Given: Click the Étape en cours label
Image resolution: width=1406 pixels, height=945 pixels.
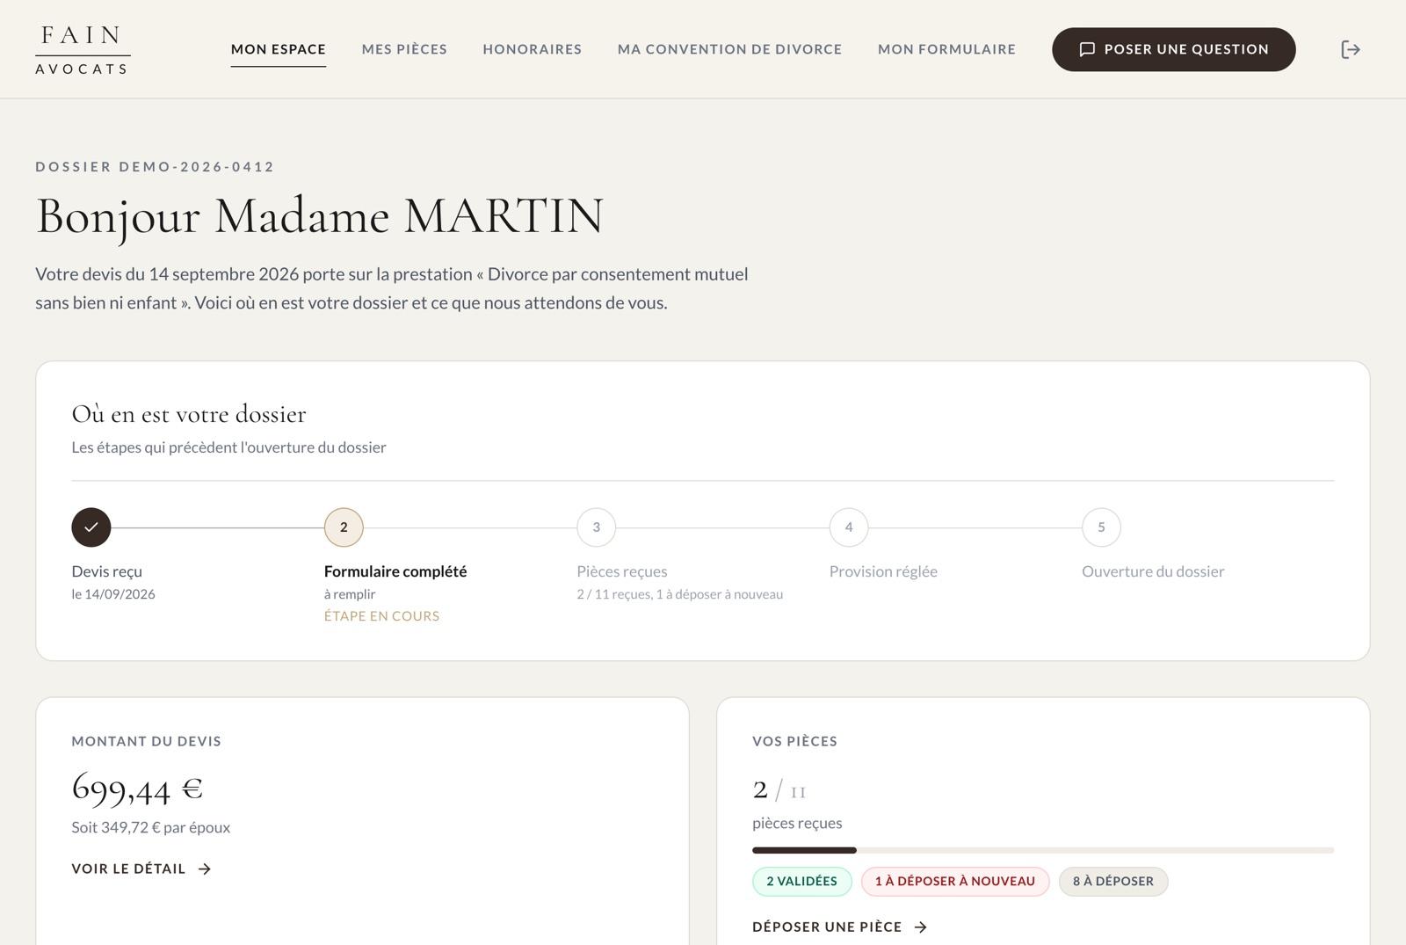Looking at the screenshot, I should (381, 616).
